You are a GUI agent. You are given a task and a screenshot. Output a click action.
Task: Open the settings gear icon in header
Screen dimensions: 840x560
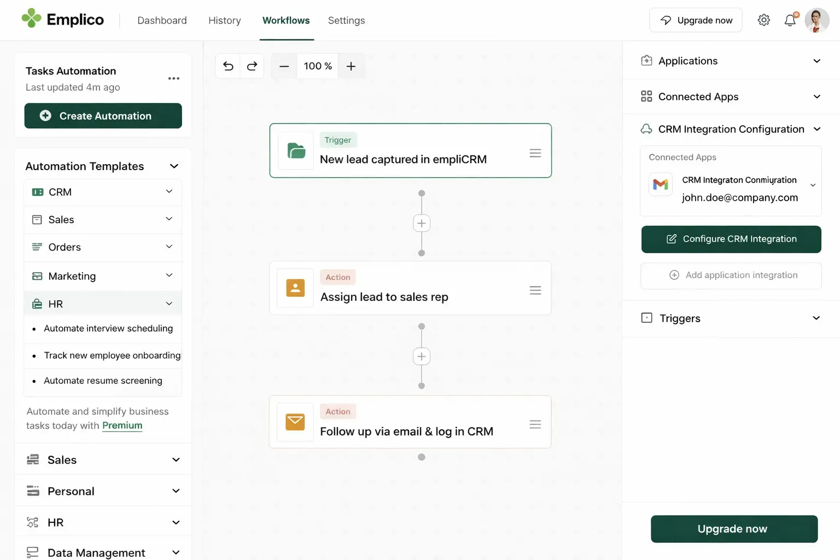point(763,20)
